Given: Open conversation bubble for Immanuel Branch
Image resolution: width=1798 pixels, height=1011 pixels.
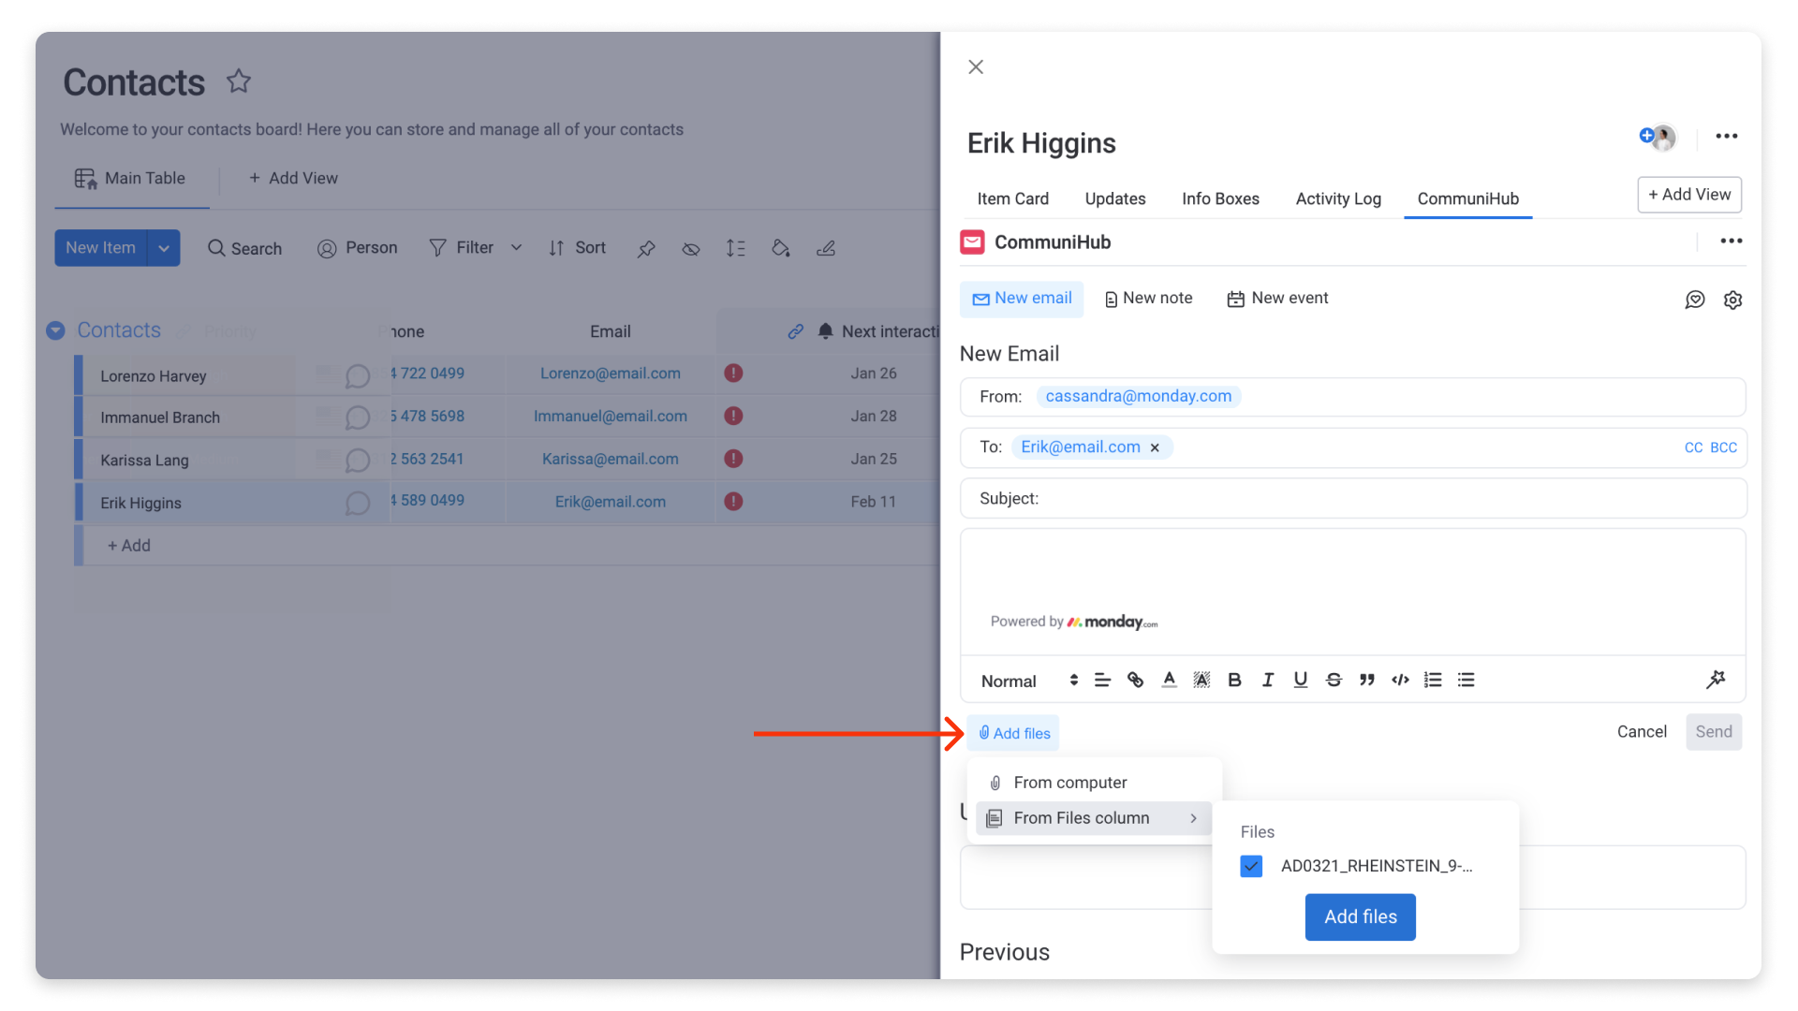Looking at the screenshot, I should point(357,418).
